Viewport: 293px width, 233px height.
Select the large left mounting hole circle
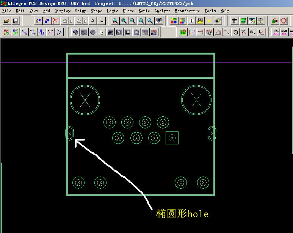[85, 100]
